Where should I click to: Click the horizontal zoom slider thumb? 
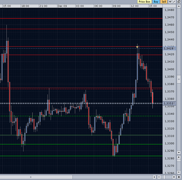[164, 177]
